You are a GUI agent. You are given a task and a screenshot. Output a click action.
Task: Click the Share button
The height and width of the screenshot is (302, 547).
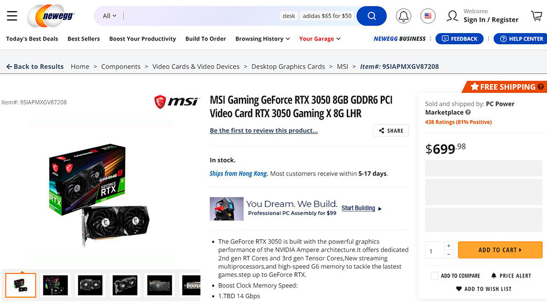(390, 131)
